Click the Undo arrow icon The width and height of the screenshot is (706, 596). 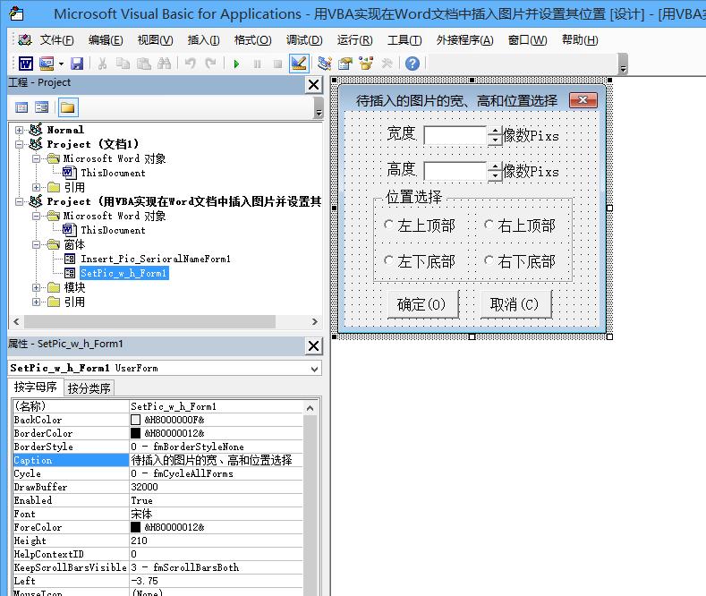[190, 64]
